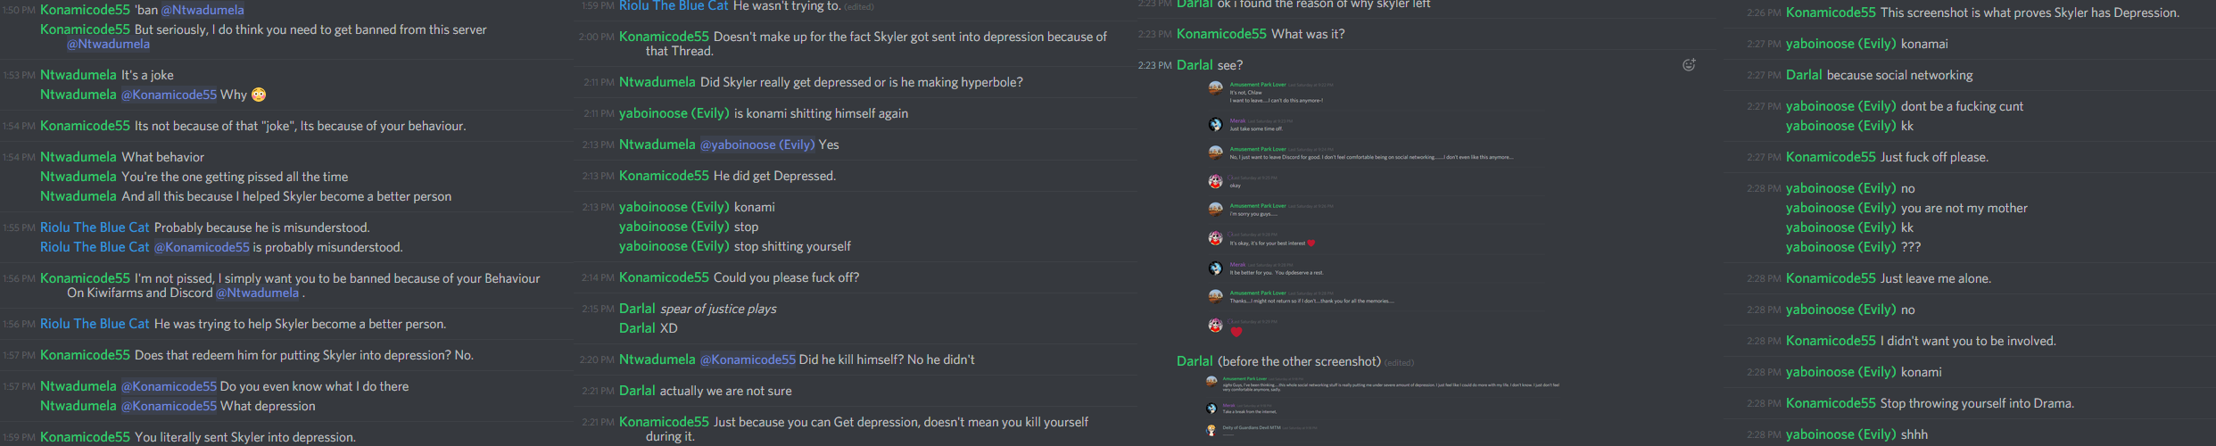Click the @Konamicode55 mention before "What depression"
Image resolution: width=2216 pixels, height=446 pixels.
pyautogui.click(x=169, y=406)
